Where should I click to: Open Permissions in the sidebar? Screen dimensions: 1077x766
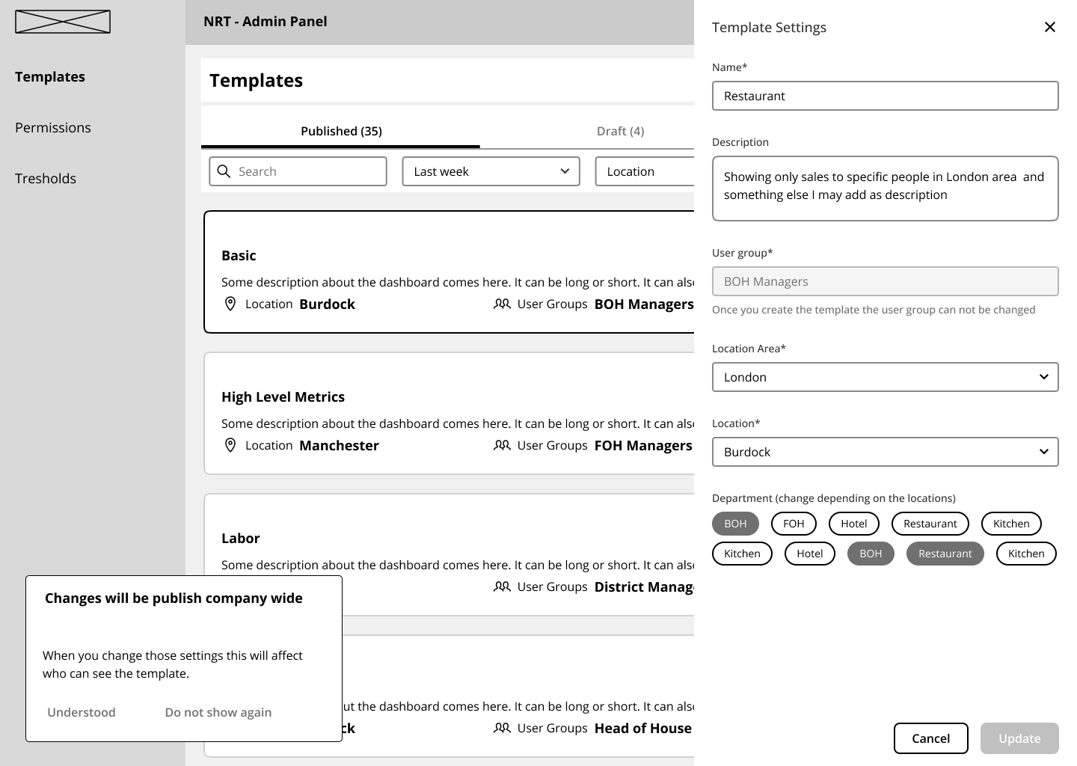point(53,127)
